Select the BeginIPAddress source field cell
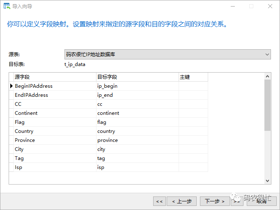Screen dimensions: 280x210 (55, 86)
